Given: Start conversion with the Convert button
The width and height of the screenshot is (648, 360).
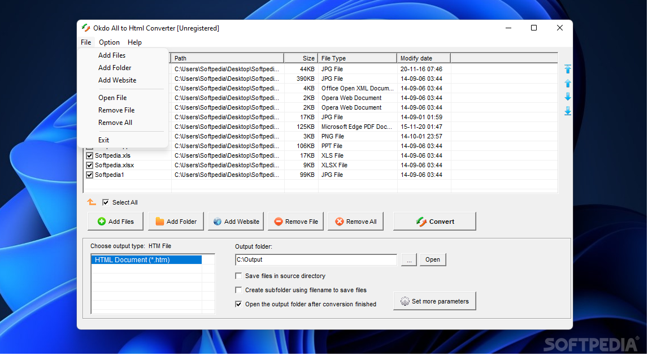Looking at the screenshot, I should [x=435, y=222].
